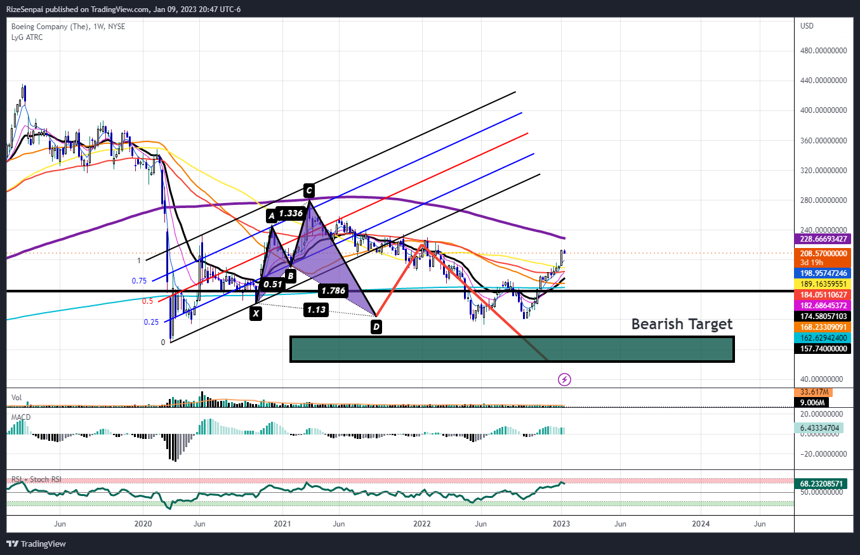Click the 320.00000000 price axis label
Screen dimensions: 860x555
(x=824, y=171)
